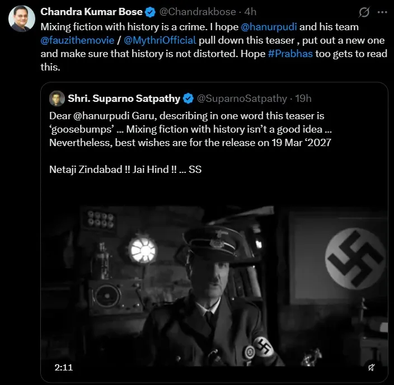Viewport: 394px width, 385px height.
Task: Click the Shri. Suparno Satpathy display name
Action: pyautogui.click(x=124, y=98)
